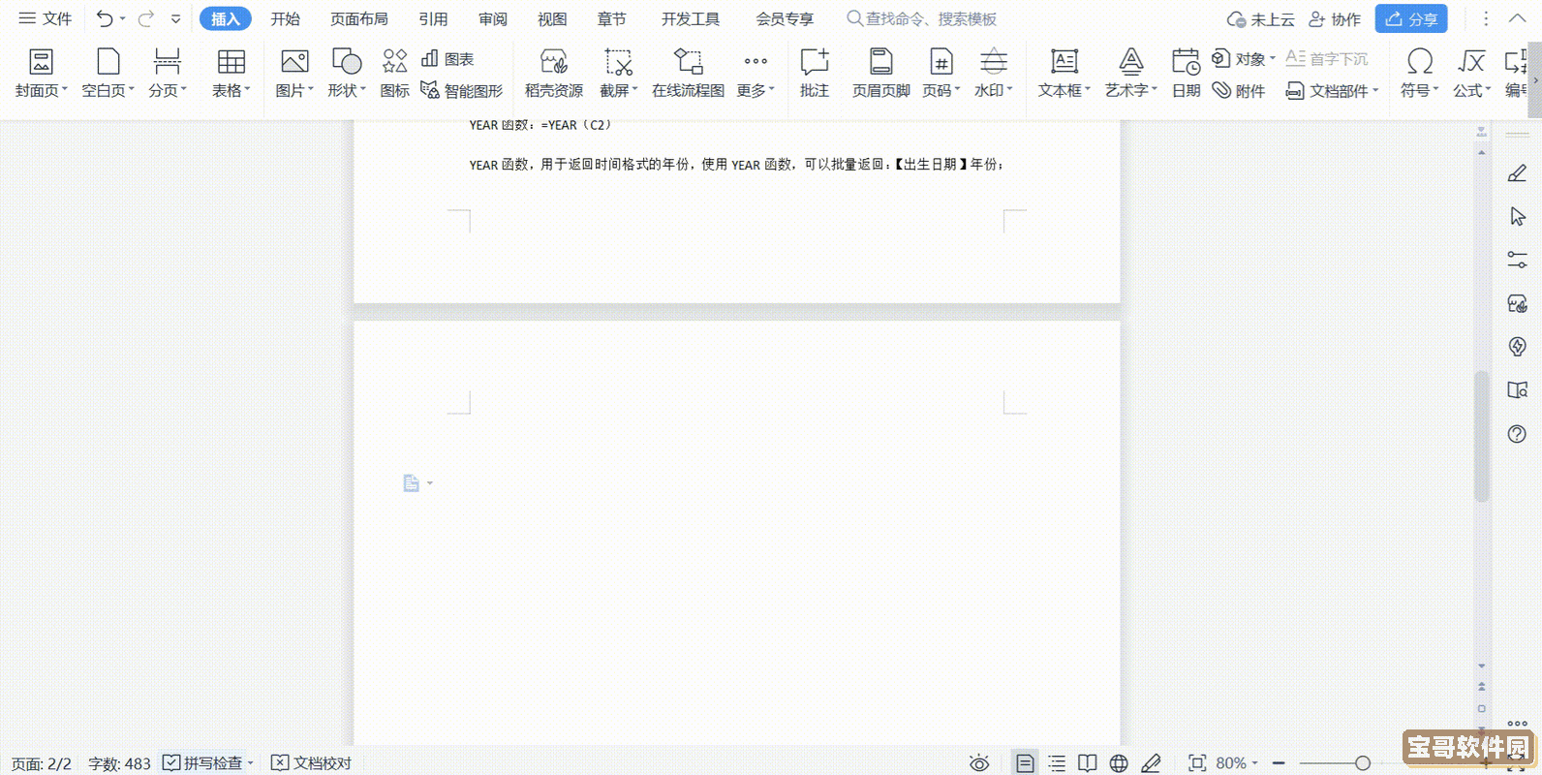Switch to the 页面布局 tab
This screenshot has height=775, width=1542.
tap(358, 18)
